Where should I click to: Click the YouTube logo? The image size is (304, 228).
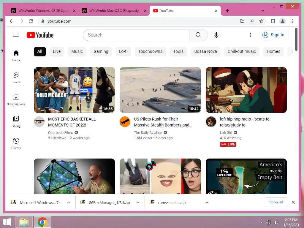click(40, 35)
